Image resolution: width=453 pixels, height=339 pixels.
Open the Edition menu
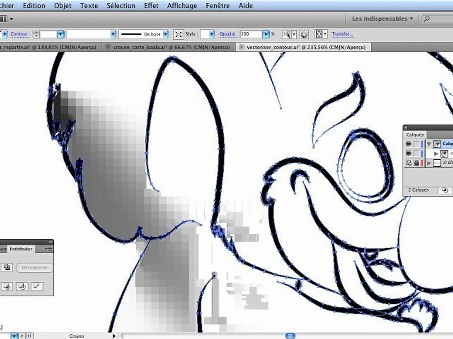(34, 6)
